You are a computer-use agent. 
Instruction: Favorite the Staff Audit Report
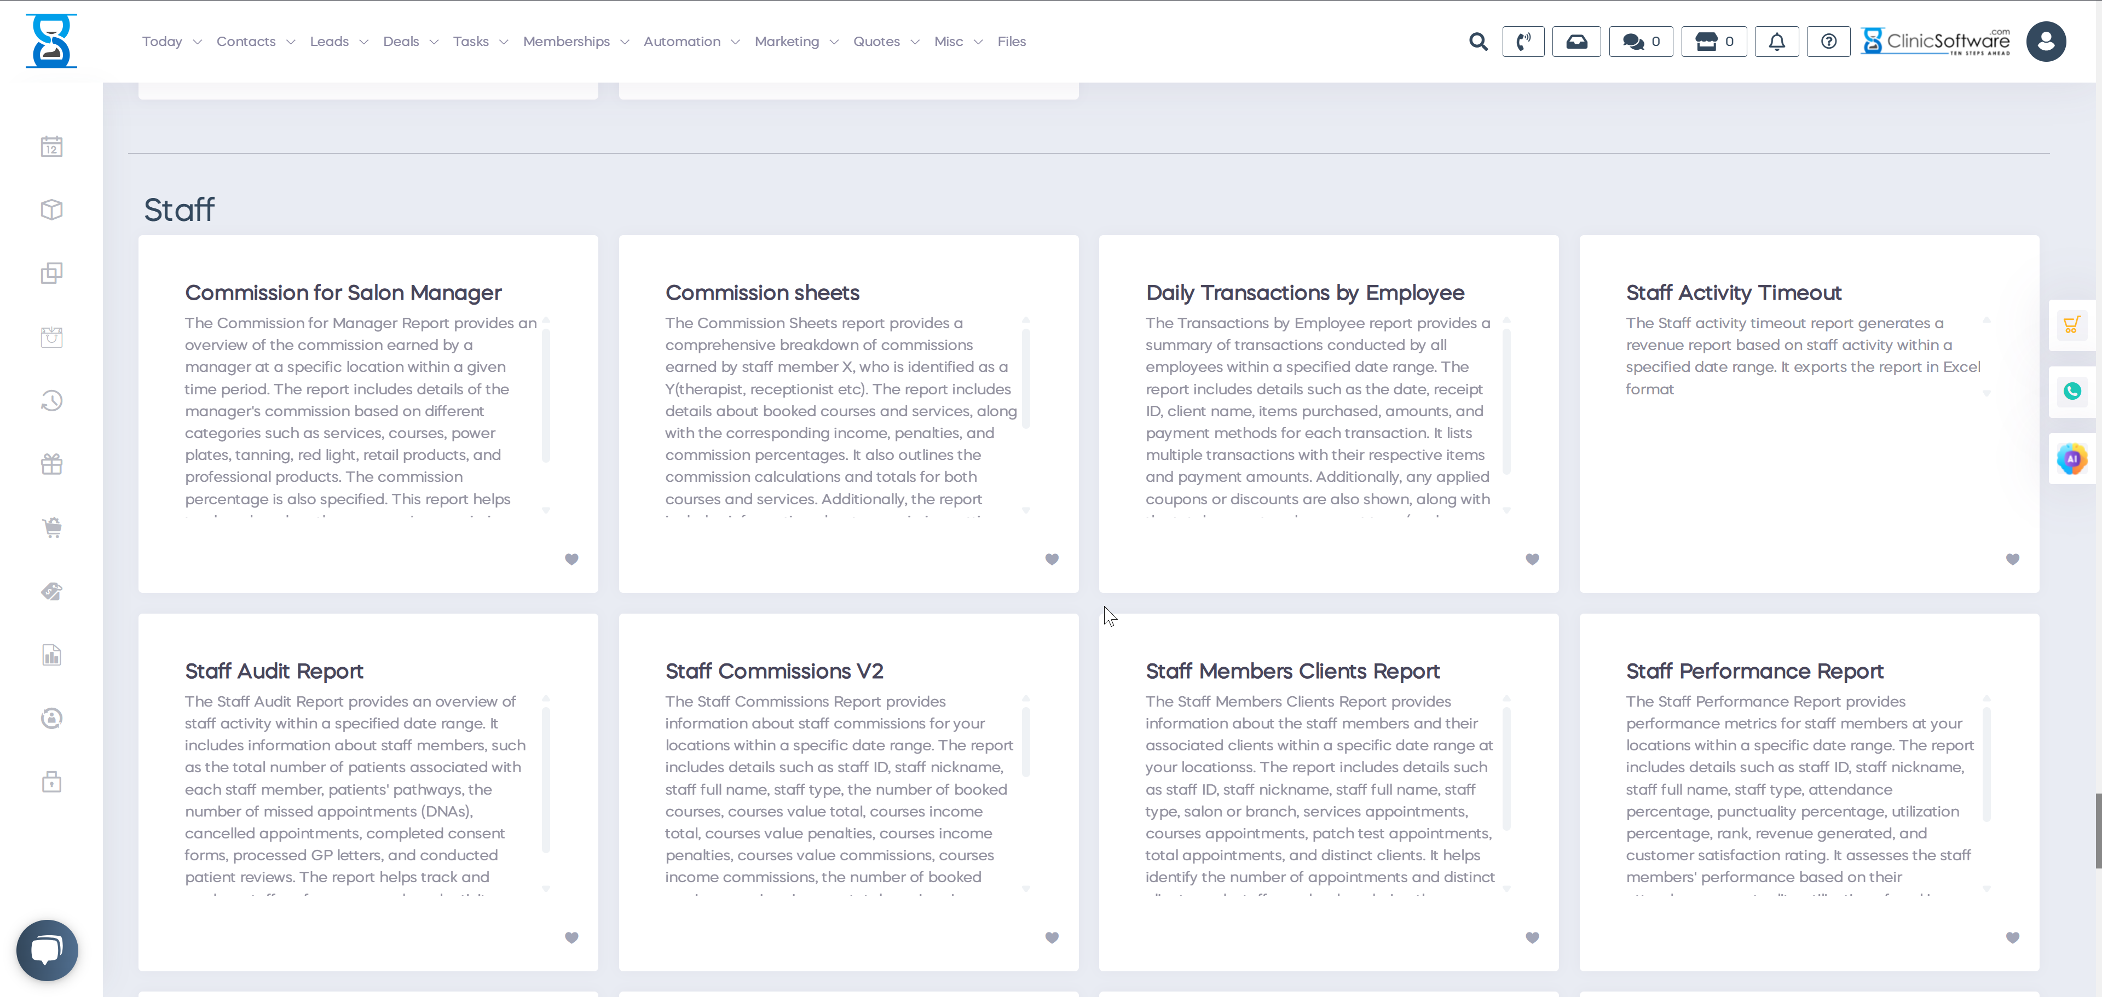(x=570, y=938)
